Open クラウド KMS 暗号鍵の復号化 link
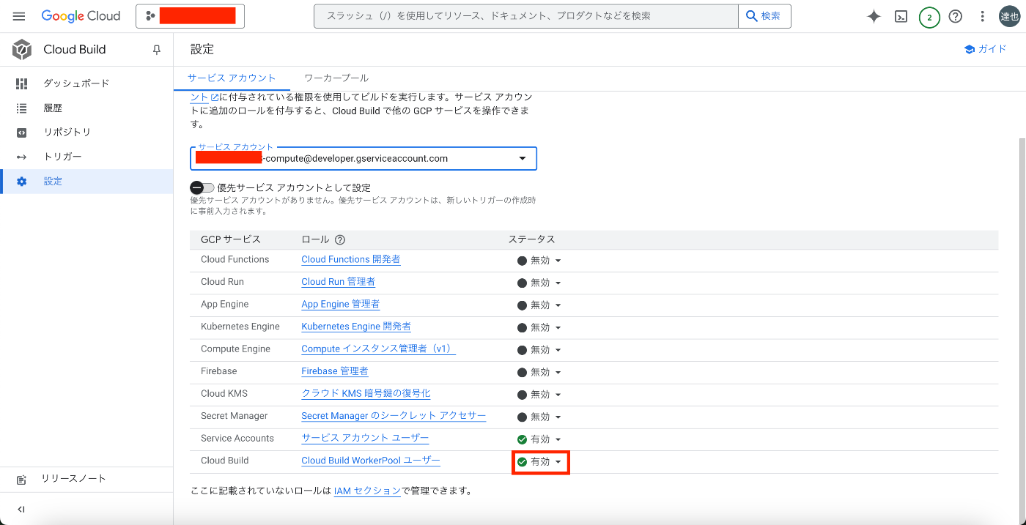This screenshot has width=1026, height=525. 366,393
